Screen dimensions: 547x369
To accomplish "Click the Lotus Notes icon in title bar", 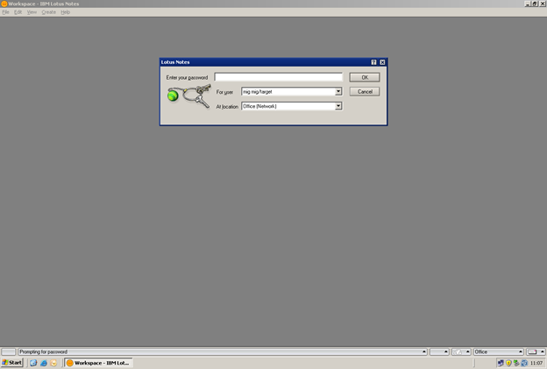I will pyautogui.click(x=4, y=4).
